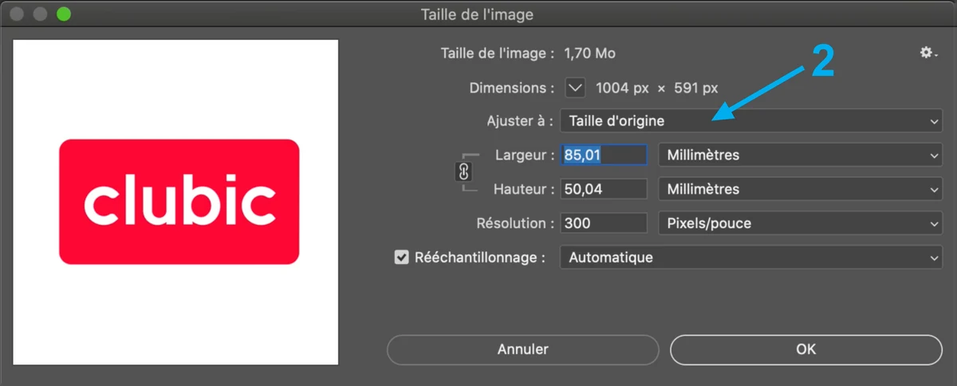Close the dialog with the red button
The image size is (957, 386).
tap(18, 14)
